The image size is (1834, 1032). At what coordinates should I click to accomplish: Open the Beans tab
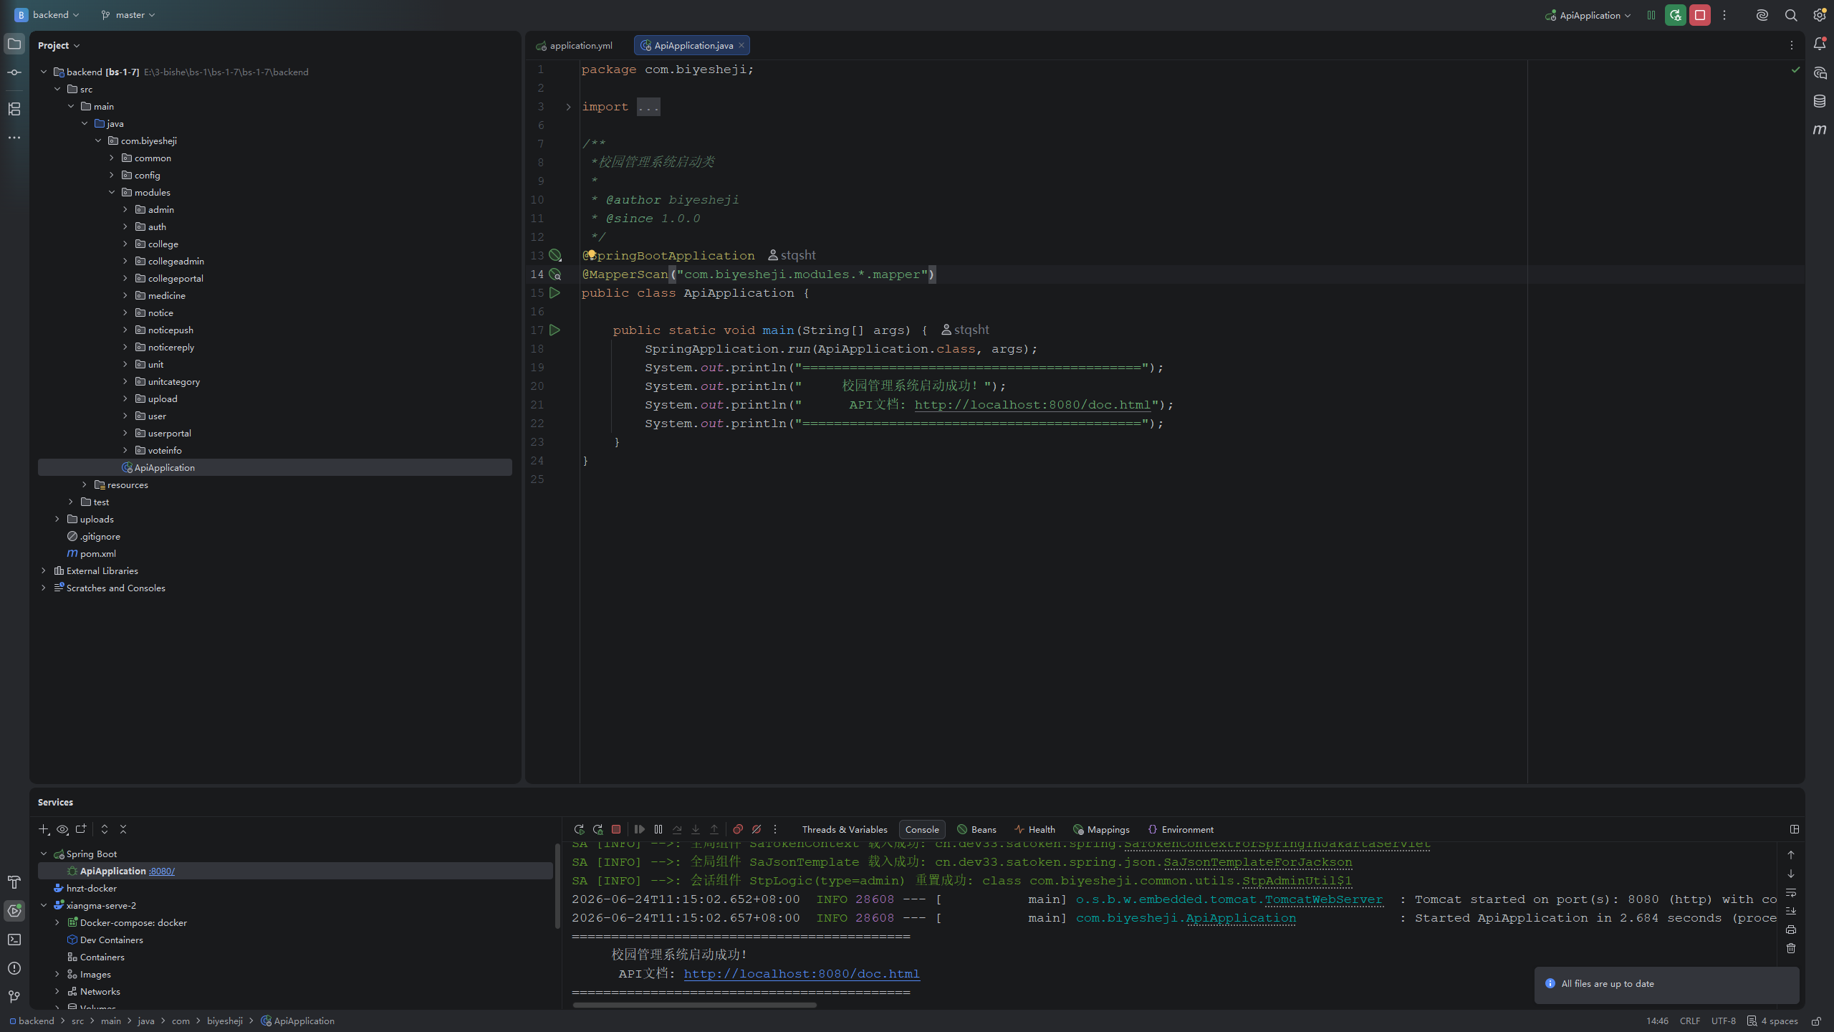[977, 829]
